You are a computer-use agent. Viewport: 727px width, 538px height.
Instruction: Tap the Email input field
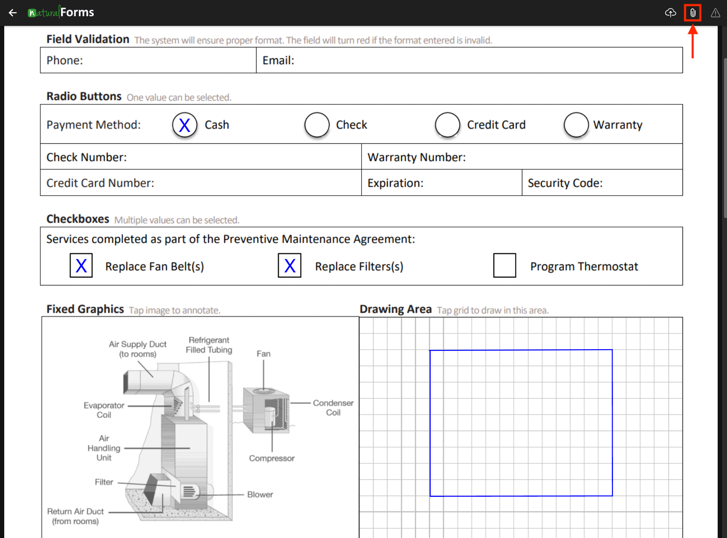tap(469, 60)
